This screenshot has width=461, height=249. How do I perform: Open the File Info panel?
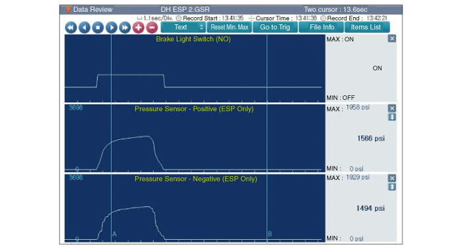[322, 28]
